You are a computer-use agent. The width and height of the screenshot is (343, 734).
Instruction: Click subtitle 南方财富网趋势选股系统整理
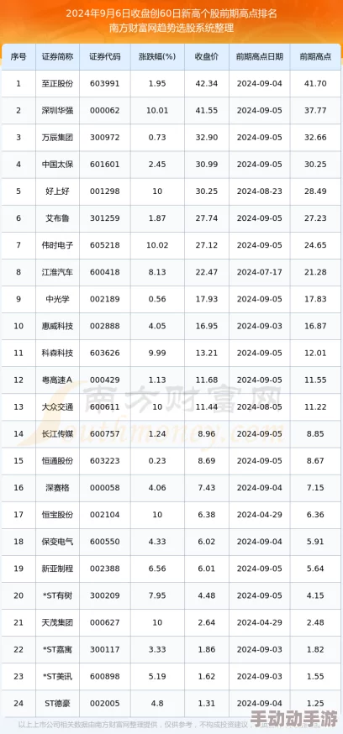(171, 28)
